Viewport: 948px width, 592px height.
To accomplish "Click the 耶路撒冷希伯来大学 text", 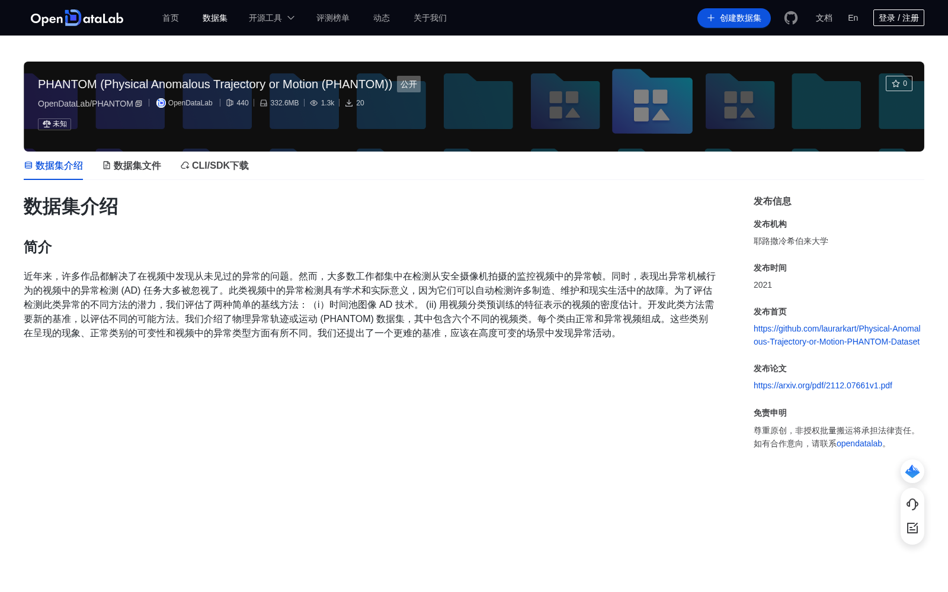I will pos(791,241).
